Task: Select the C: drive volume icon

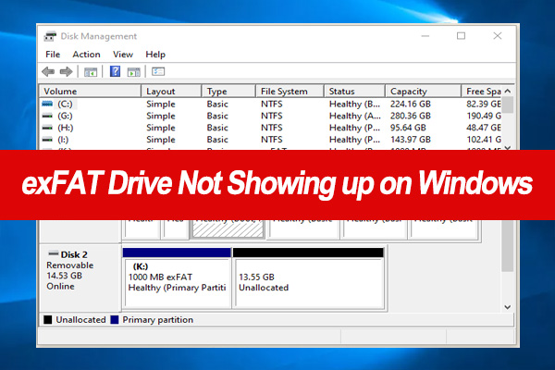Action: tap(47, 104)
